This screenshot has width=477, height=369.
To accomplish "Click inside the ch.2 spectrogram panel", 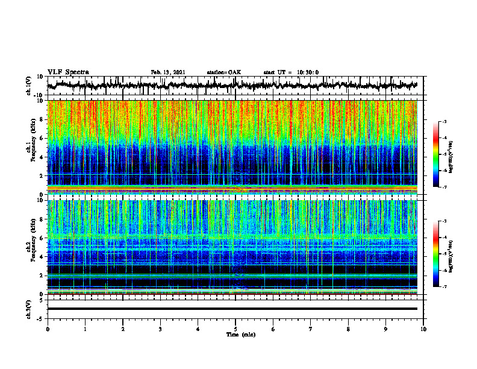I will click(x=232, y=247).
